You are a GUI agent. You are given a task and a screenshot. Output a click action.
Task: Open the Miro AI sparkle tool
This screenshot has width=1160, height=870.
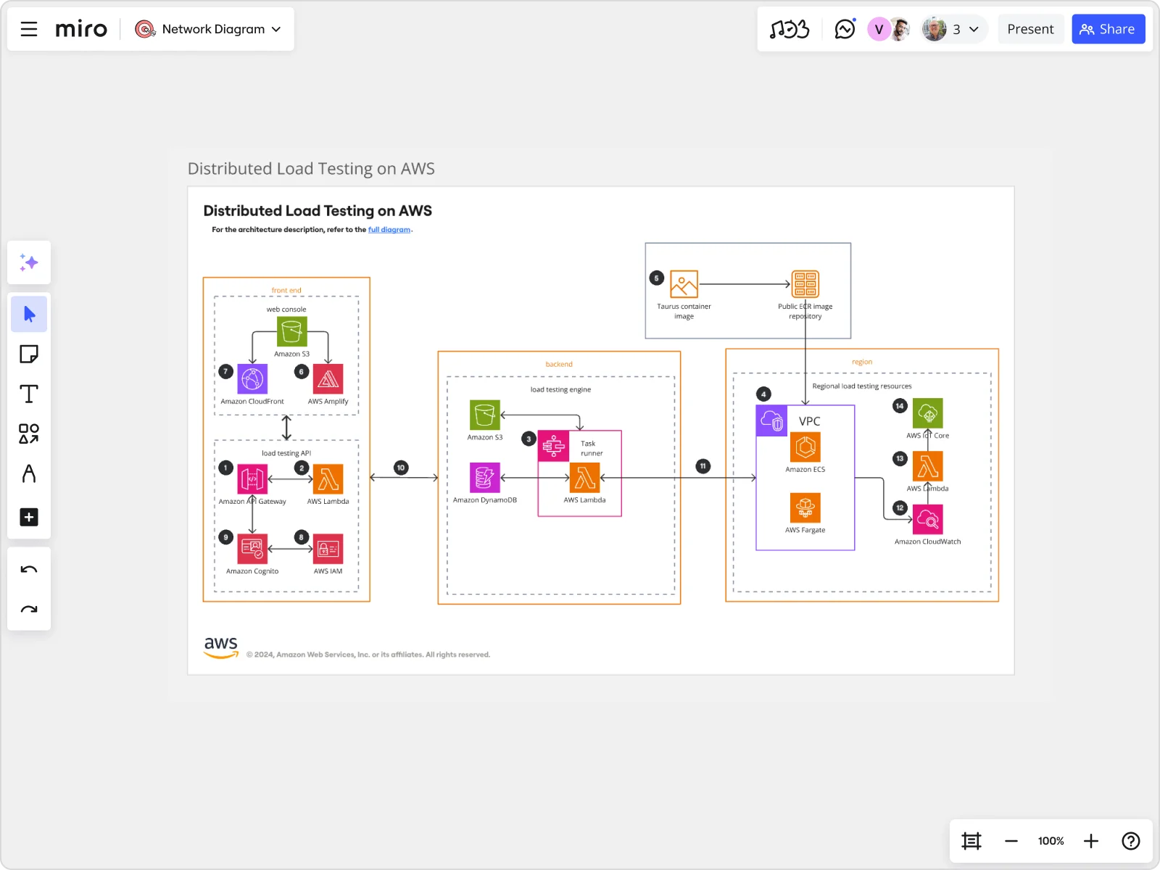click(29, 262)
